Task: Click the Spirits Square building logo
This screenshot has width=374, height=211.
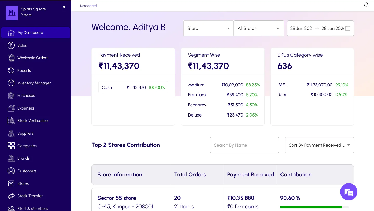Action: click(12, 13)
